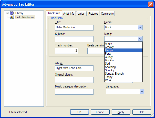Click the Music category description field
The height and width of the screenshot is (118, 155).
(x=74, y=92)
